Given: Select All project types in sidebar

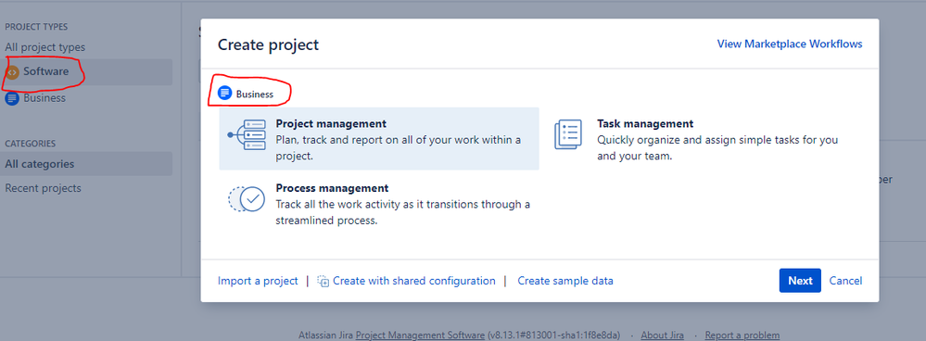Looking at the screenshot, I should click(44, 47).
